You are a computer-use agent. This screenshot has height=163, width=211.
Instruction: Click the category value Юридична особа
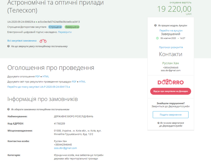click(79, 157)
